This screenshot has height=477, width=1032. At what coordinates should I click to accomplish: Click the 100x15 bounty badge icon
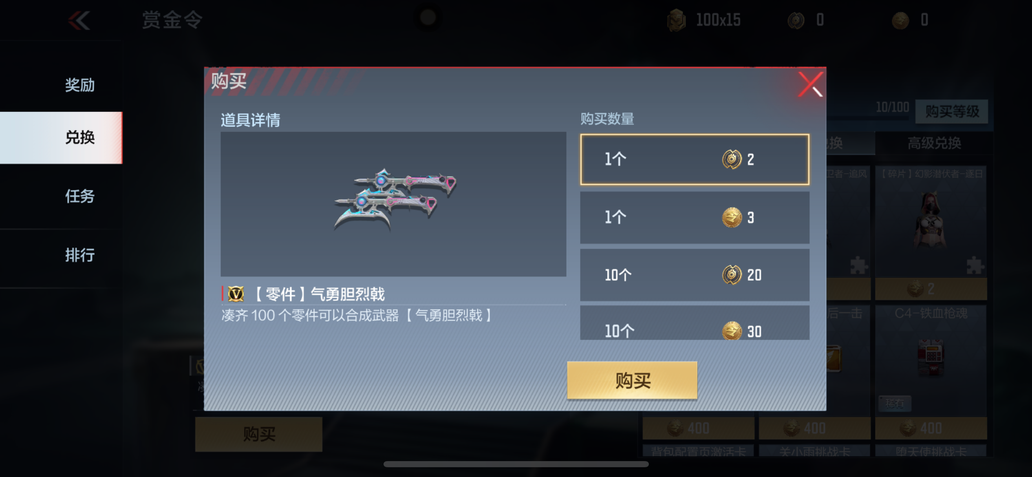[677, 20]
